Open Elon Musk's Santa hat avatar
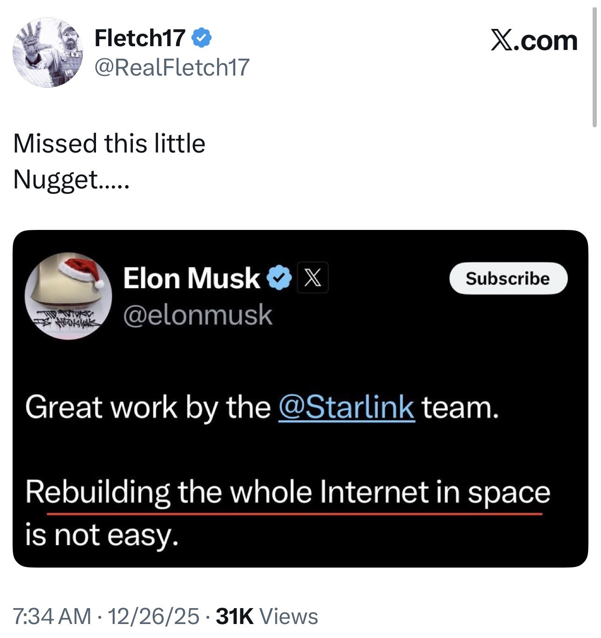 [68, 296]
